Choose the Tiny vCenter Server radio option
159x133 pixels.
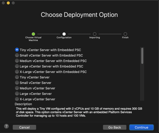coord(17,77)
